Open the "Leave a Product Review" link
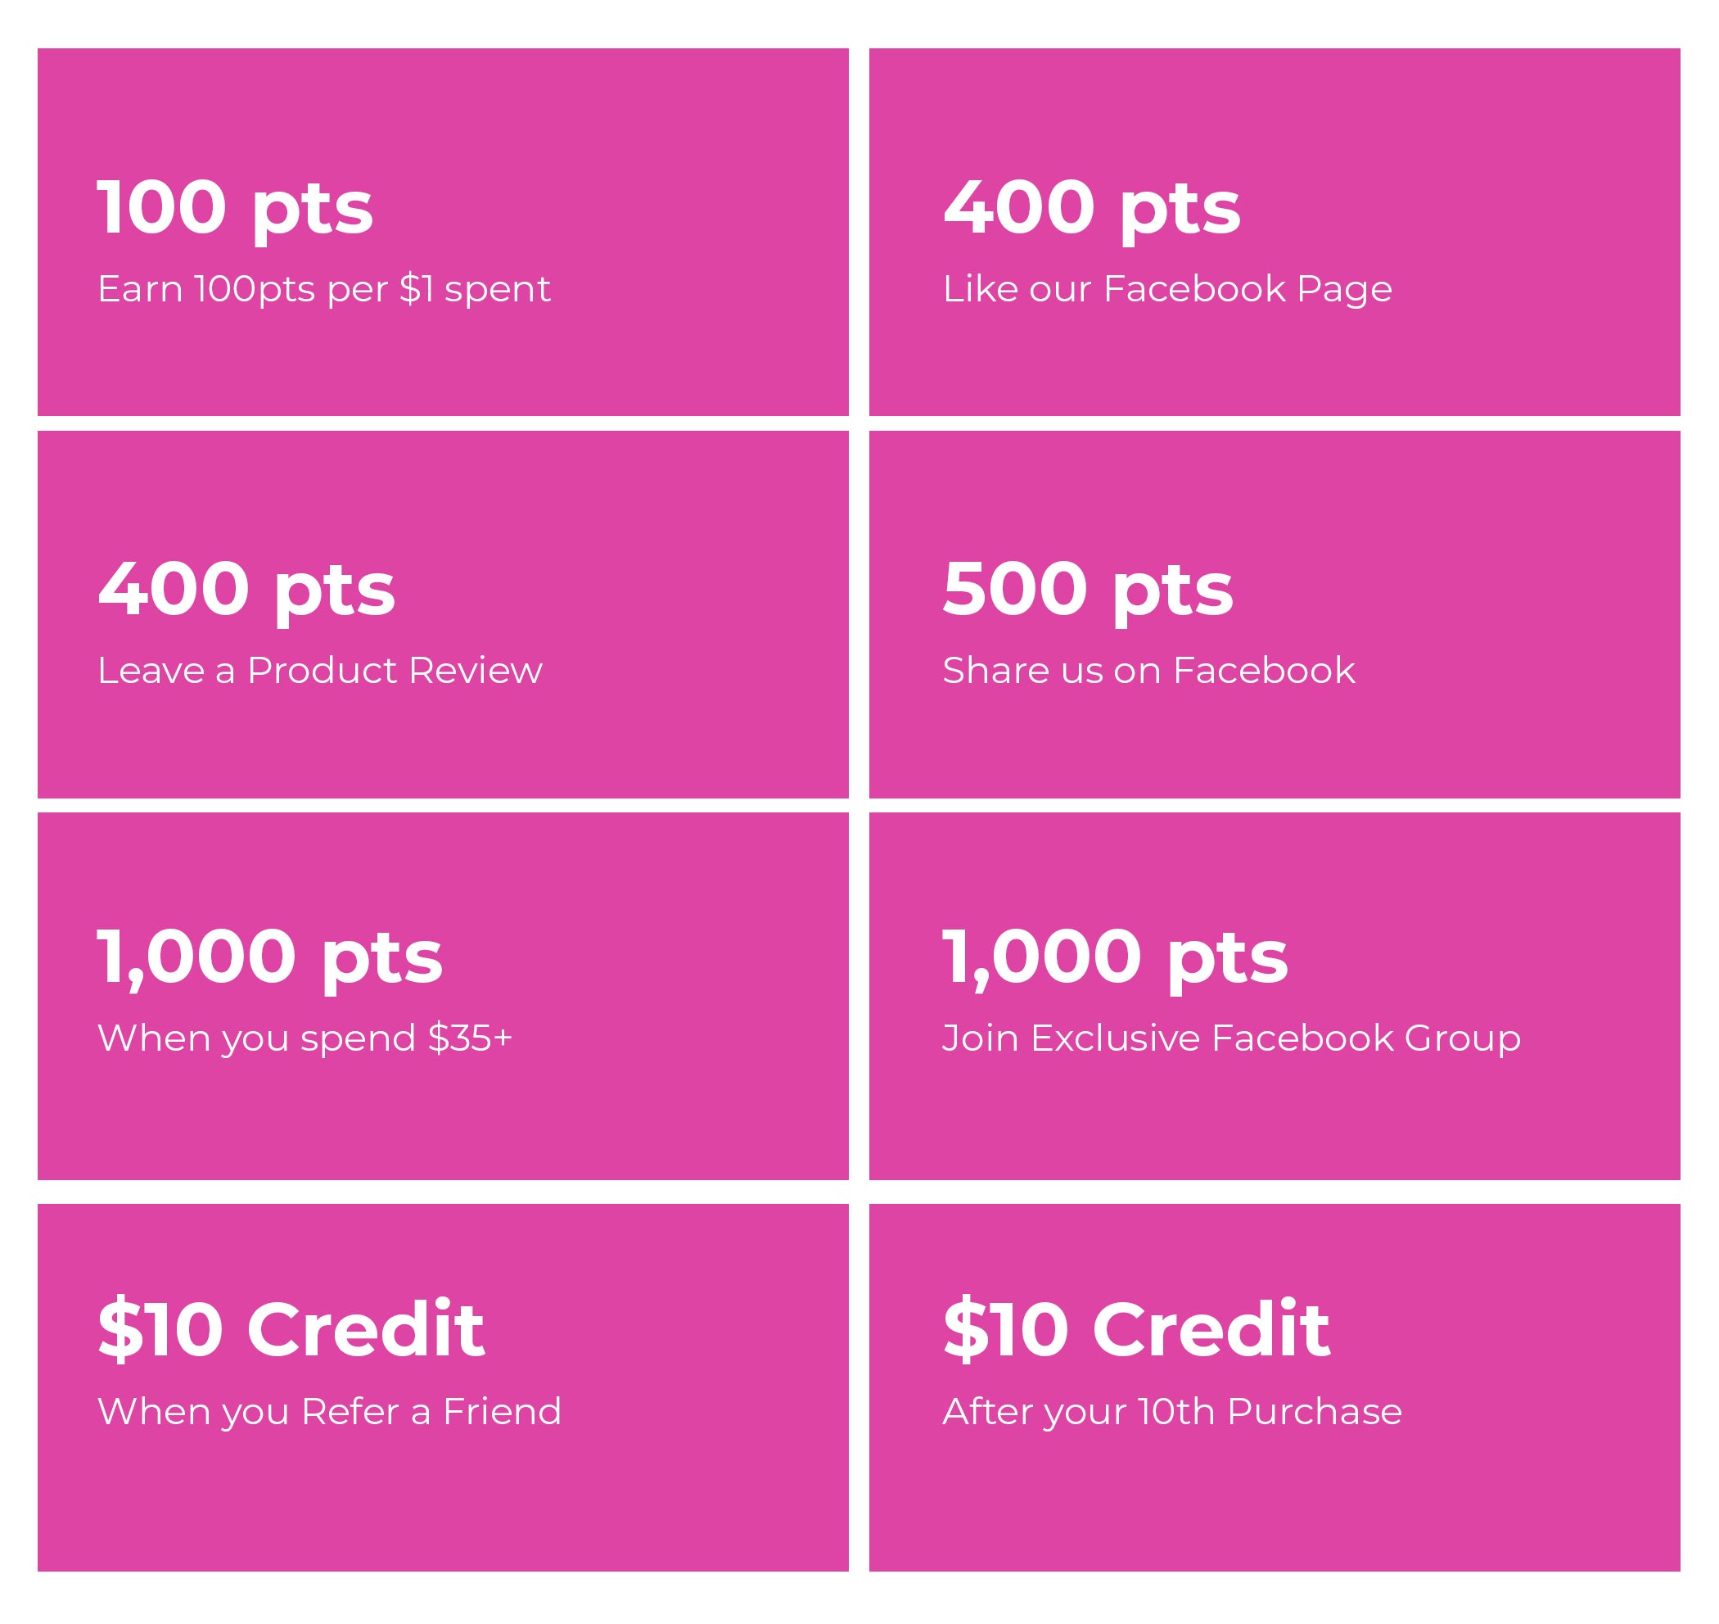 point(319,671)
